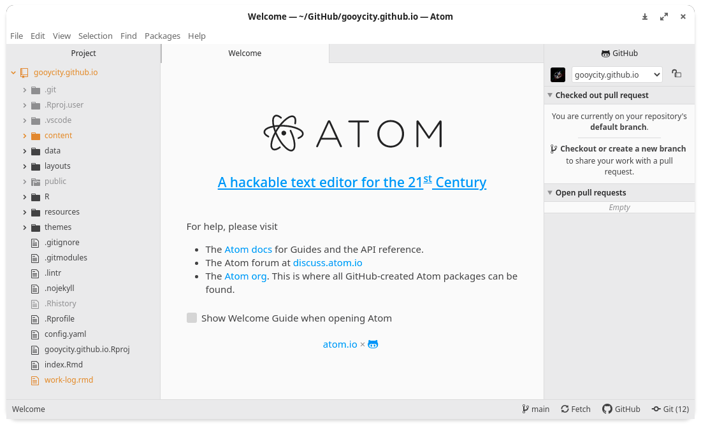Click the octocat icon next to atom.io
Viewport: 701px width, 426px height.
coord(373,344)
